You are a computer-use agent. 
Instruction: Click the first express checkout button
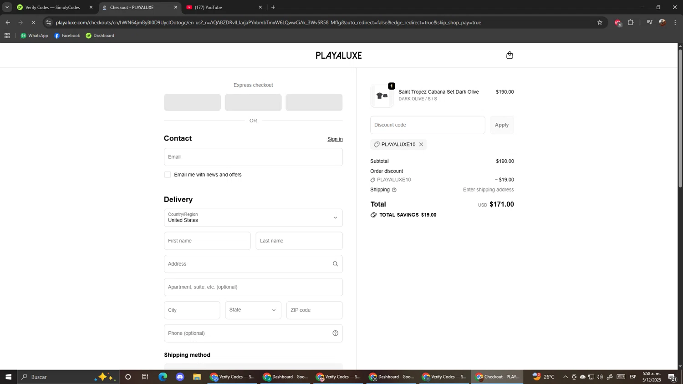coord(192,102)
